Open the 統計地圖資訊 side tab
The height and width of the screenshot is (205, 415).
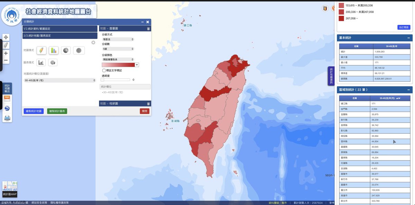click(x=331, y=76)
